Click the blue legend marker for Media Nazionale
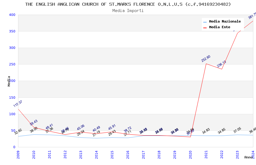Viewport: 256px width, 165px height. pos(205,22)
